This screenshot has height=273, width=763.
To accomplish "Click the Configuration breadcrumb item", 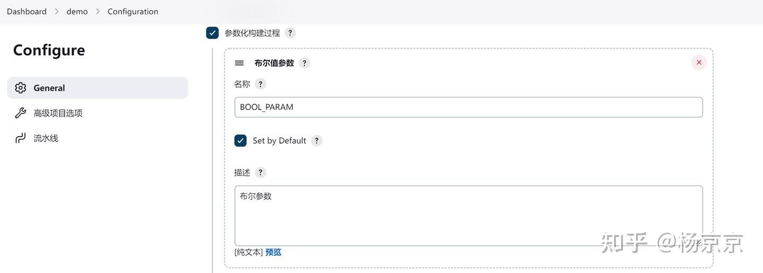I will pos(133,12).
